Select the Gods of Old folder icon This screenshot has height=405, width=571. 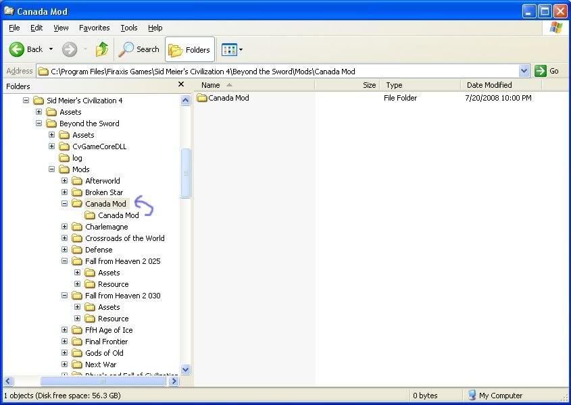coord(77,353)
